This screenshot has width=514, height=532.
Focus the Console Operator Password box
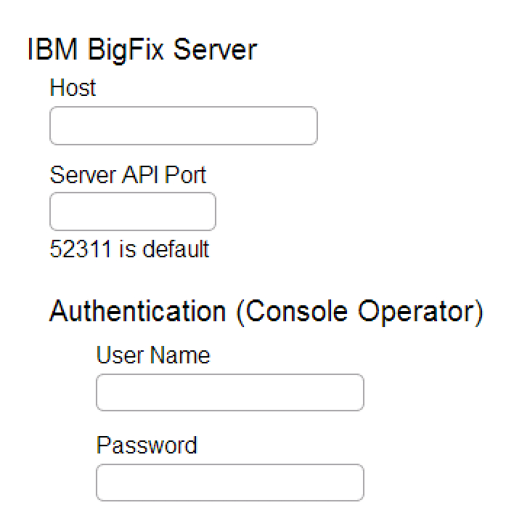pyautogui.click(x=229, y=483)
